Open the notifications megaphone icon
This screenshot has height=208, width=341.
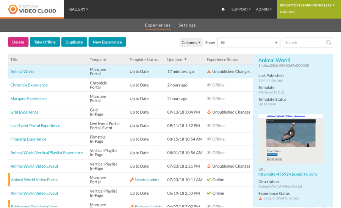(x=223, y=9)
